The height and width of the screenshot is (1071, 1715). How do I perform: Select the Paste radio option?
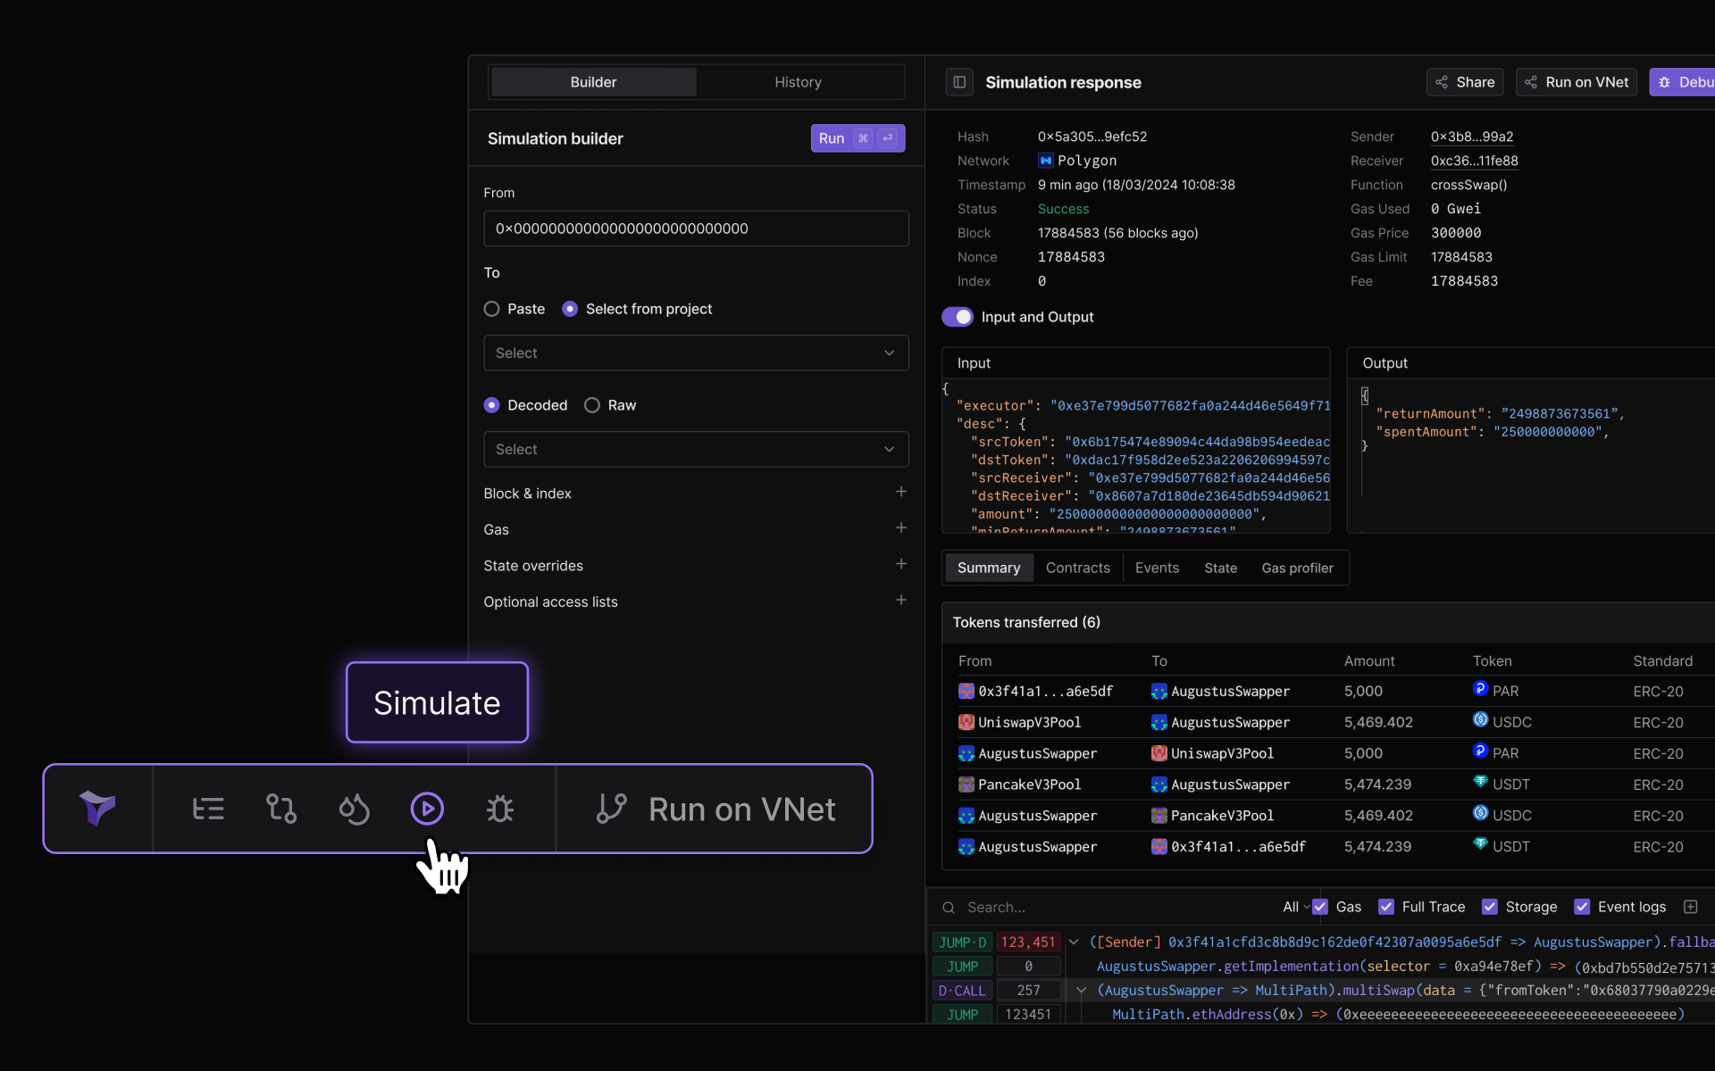click(x=491, y=309)
